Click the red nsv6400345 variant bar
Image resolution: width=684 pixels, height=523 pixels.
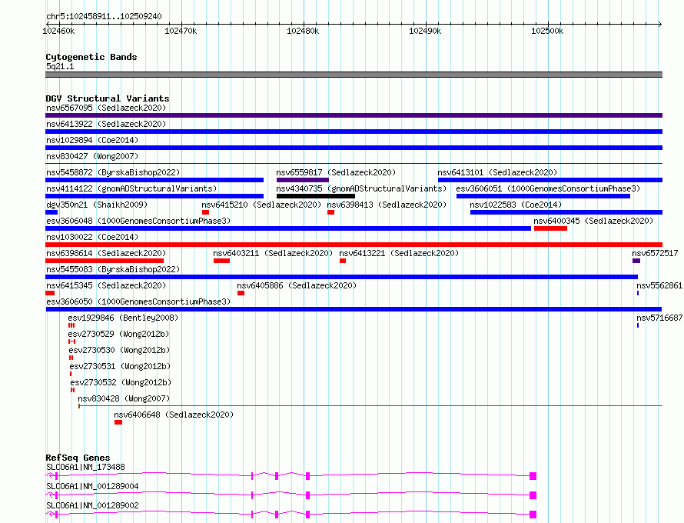pos(550,228)
